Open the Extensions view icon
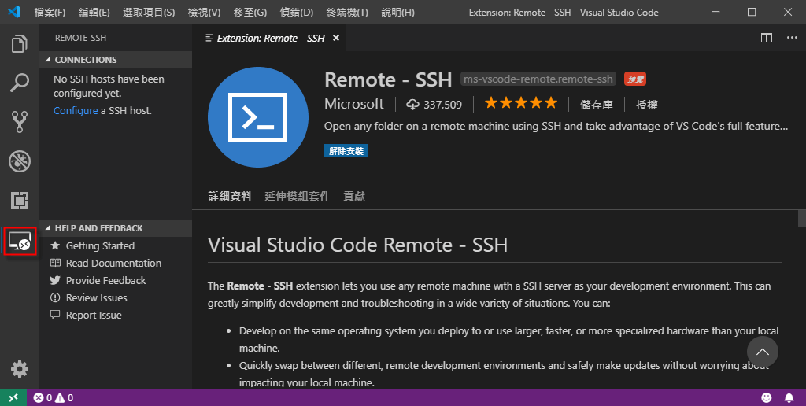 pos(20,201)
